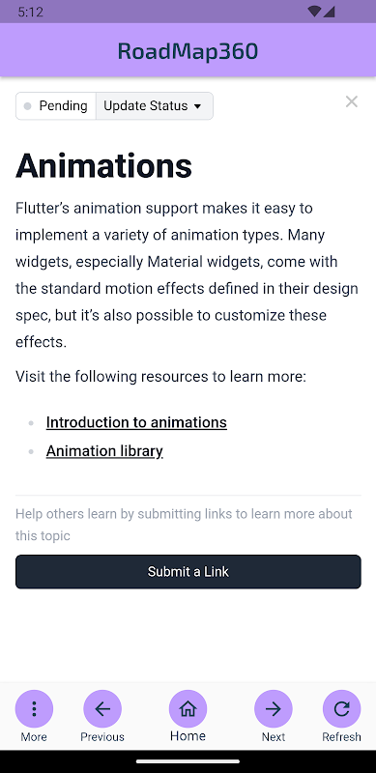
Task: Close the Animations panel with X
Action: (351, 101)
